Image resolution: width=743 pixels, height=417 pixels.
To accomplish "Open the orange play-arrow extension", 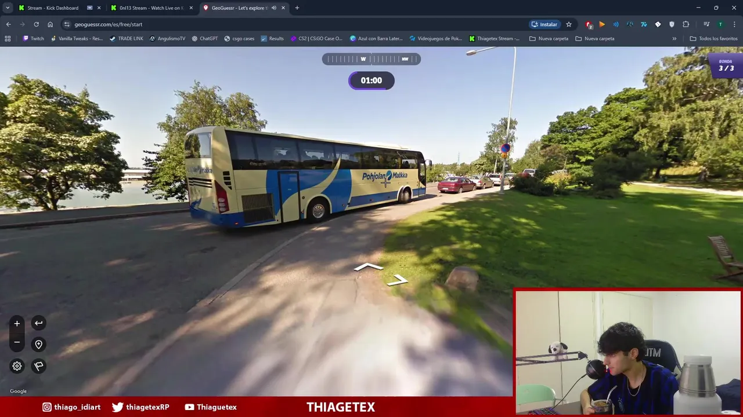I will coord(602,24).
